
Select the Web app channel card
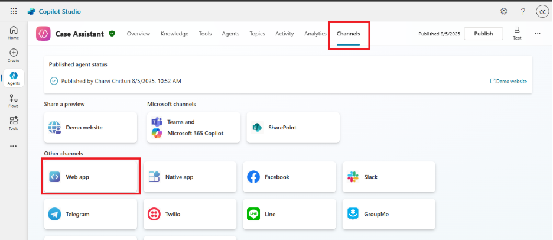point(90,176)
